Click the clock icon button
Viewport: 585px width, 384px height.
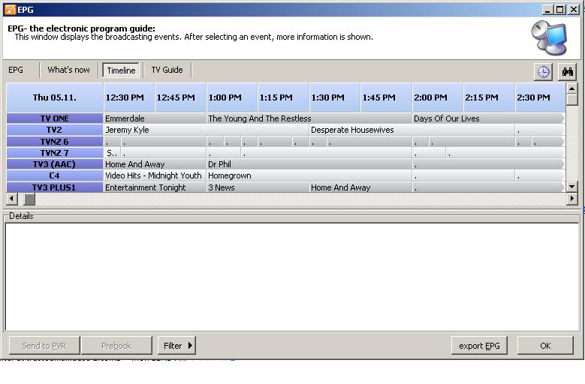(543, 71)
